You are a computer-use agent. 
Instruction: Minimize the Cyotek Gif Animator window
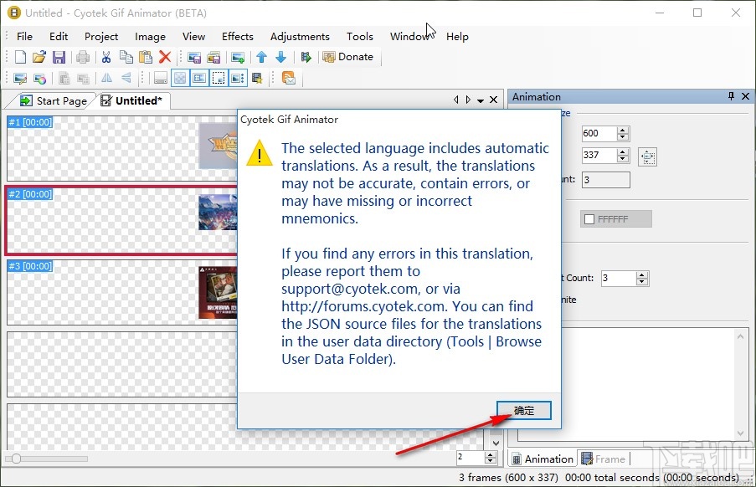coord(660,13)
